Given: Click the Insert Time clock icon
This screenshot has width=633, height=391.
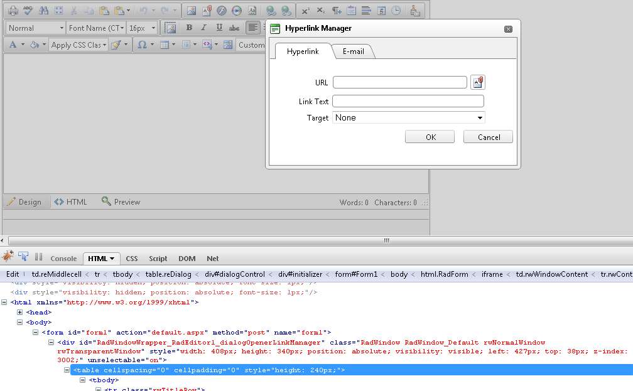Looking at the screenshot, I should tap(396, 11).
